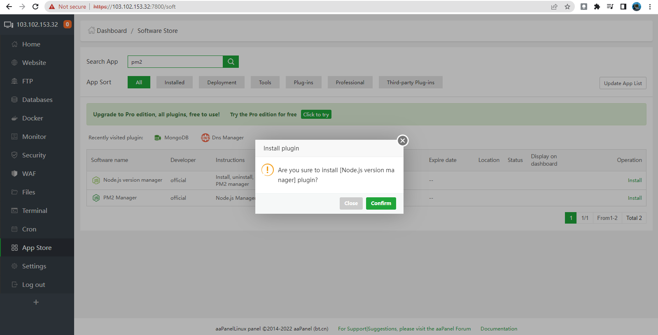Switch to the Deployment category
The image size is (658, 335).
[x=222, y=83]
